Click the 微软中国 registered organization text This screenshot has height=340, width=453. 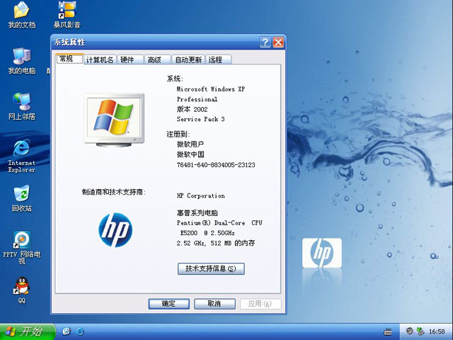tap(190, 154)
